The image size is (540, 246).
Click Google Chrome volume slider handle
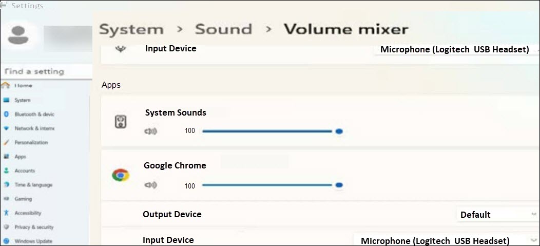pyautogui.click(x=339, y=185)
